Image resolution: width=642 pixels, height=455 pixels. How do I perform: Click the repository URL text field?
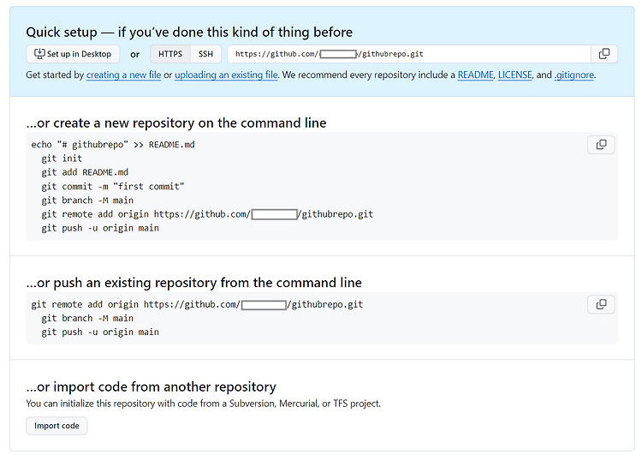click(409, 54)
